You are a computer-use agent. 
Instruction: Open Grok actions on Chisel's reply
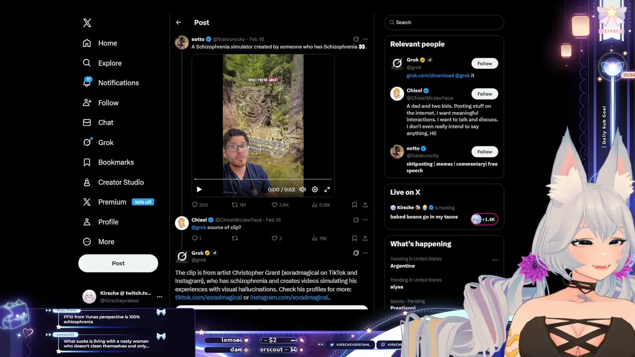pyautogui.click(x=356, y=220)
